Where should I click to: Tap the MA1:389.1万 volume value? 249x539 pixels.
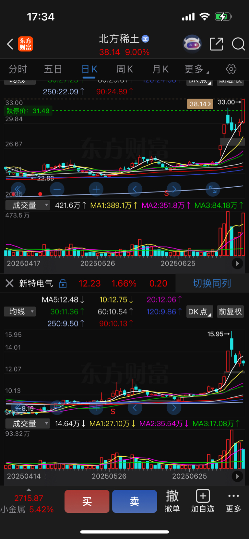tap(114, 205)
